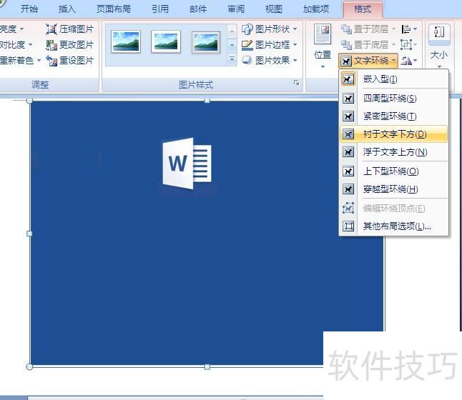
Task: Click icon next to 穿越型环绕(H)
Action: tap(348, 189)
